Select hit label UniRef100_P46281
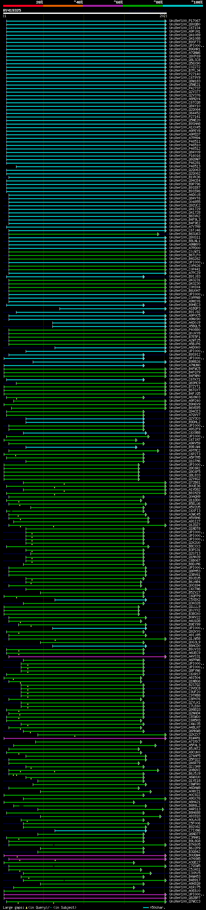This screenshot has height=910, width=206. pyautogui.click(x=185, y=163)
